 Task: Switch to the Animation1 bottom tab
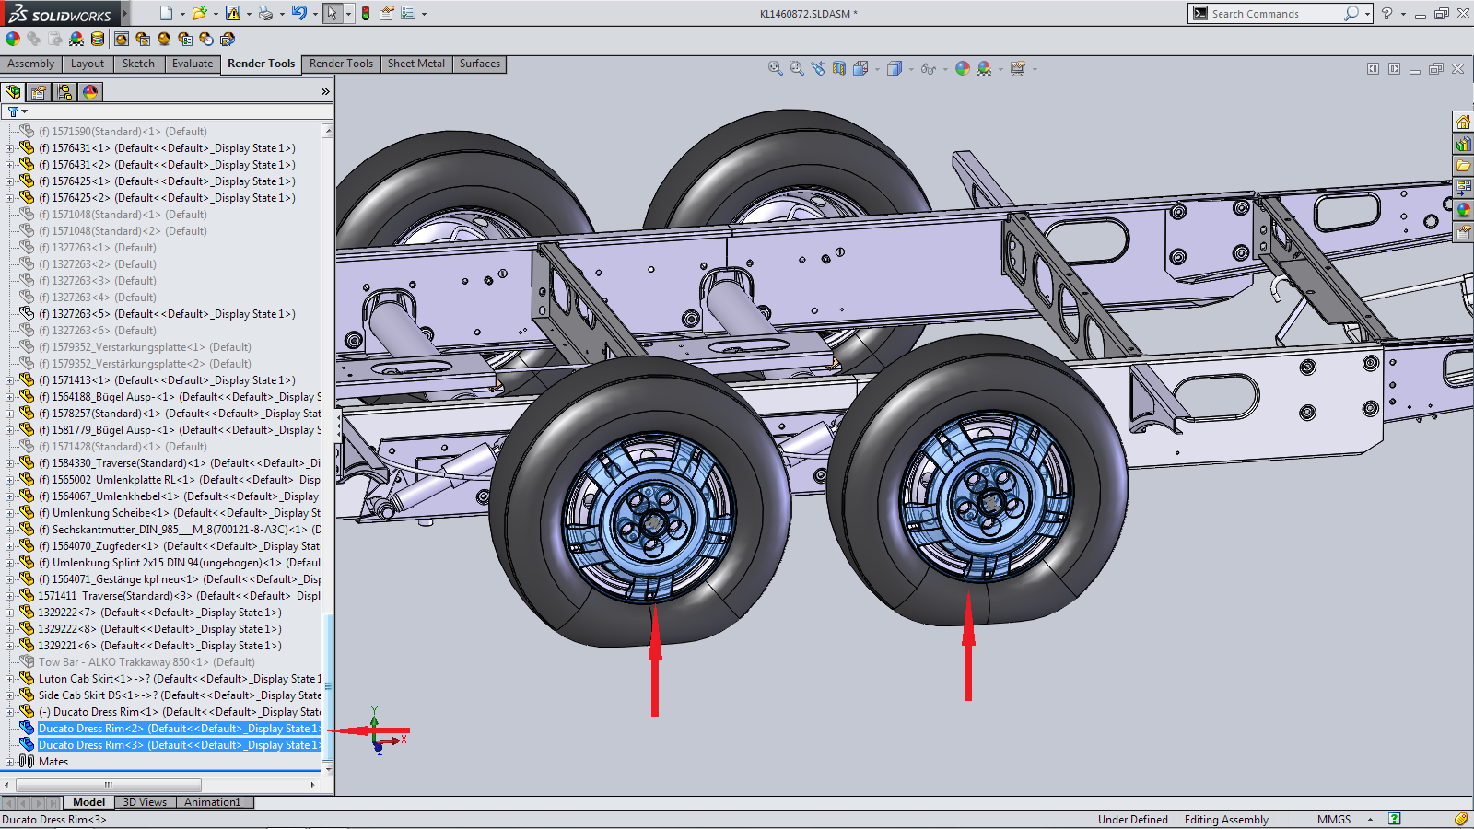tap(212, 802)
